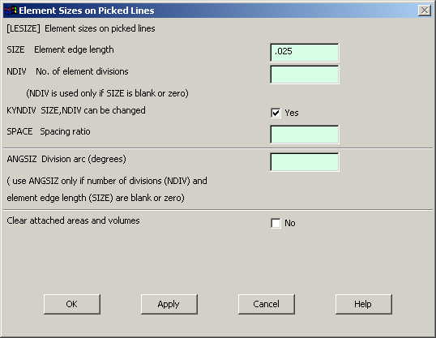Click the SPACE Spacing ratio label
Viewport: 436px width, 338px height.
pos(49,131)
